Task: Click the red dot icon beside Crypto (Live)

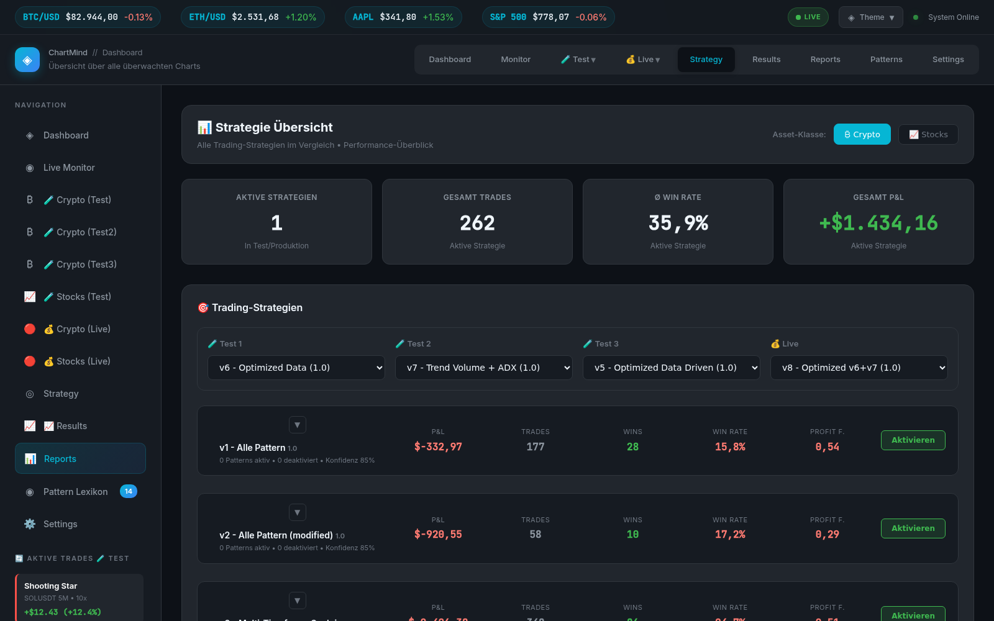Action: pyautogui.click(x=30, y=329)
